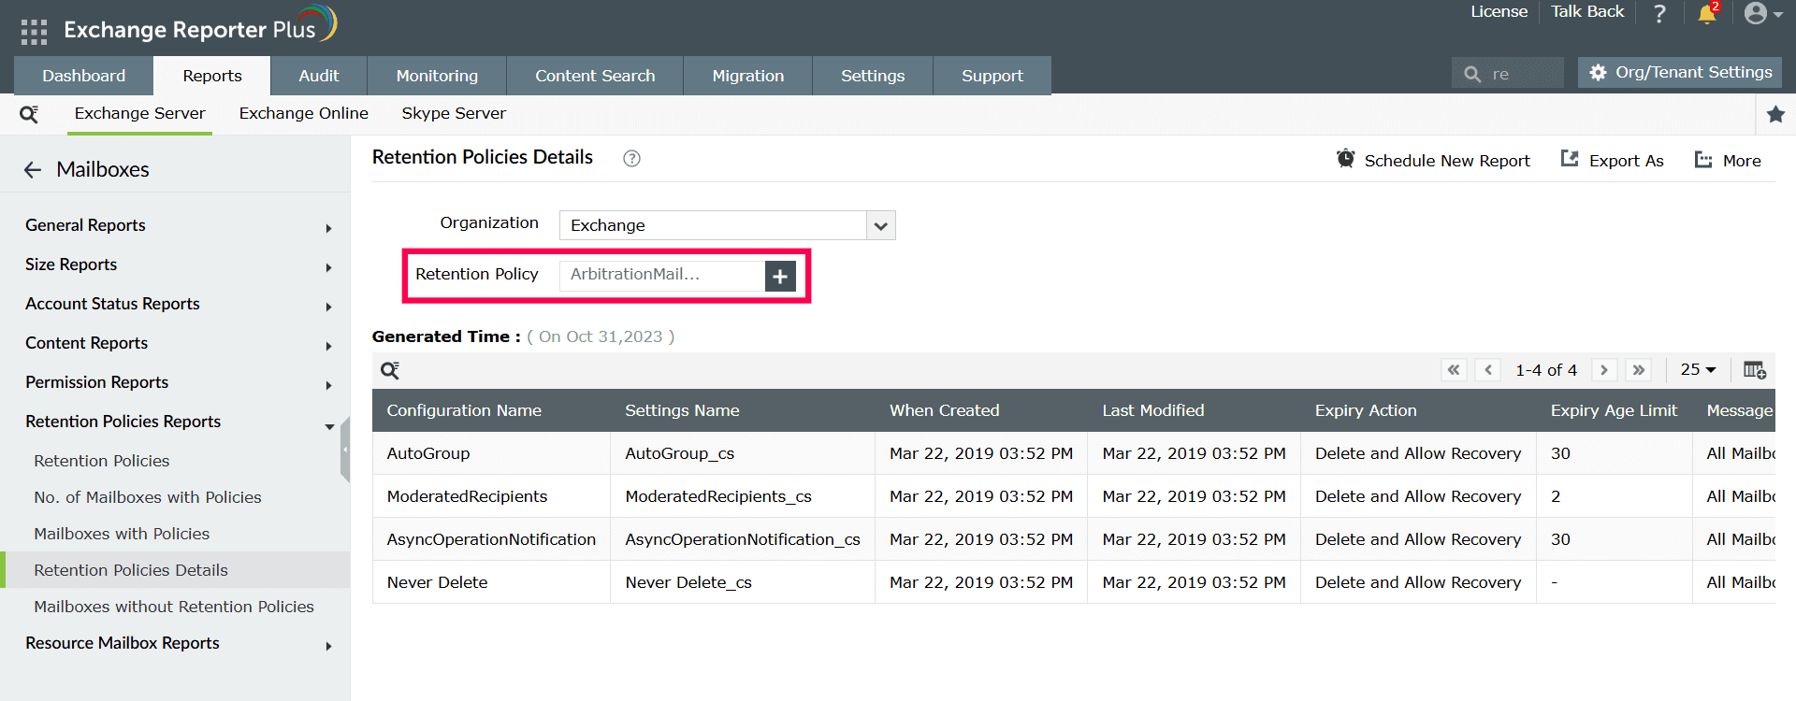View notifications bell icon
The width and height of the screenshot is (1796, 701).
pos(1707,13)
